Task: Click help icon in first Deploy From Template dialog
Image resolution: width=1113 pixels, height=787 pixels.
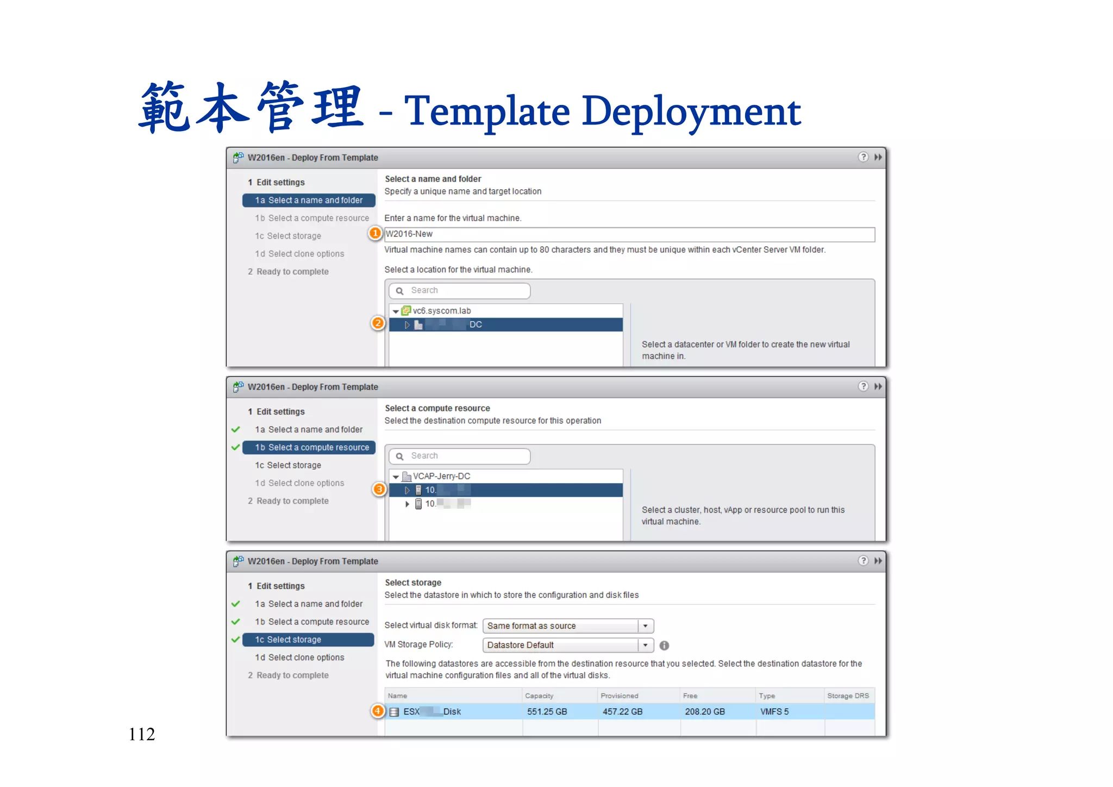Action: point(863,157)
